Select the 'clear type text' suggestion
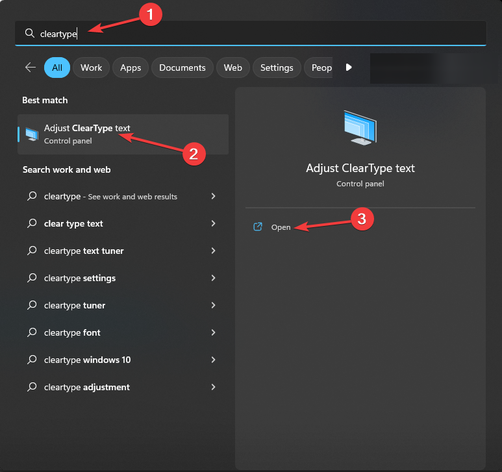The width and height of the screenshot is (502, 472). pos(73,224)
